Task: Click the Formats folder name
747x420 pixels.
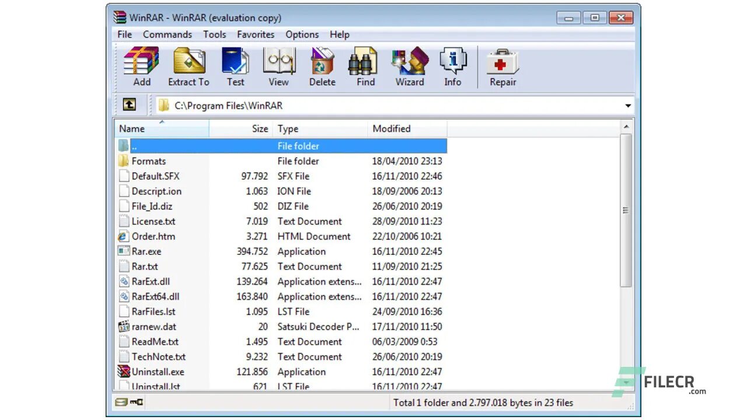Action: 149,161
